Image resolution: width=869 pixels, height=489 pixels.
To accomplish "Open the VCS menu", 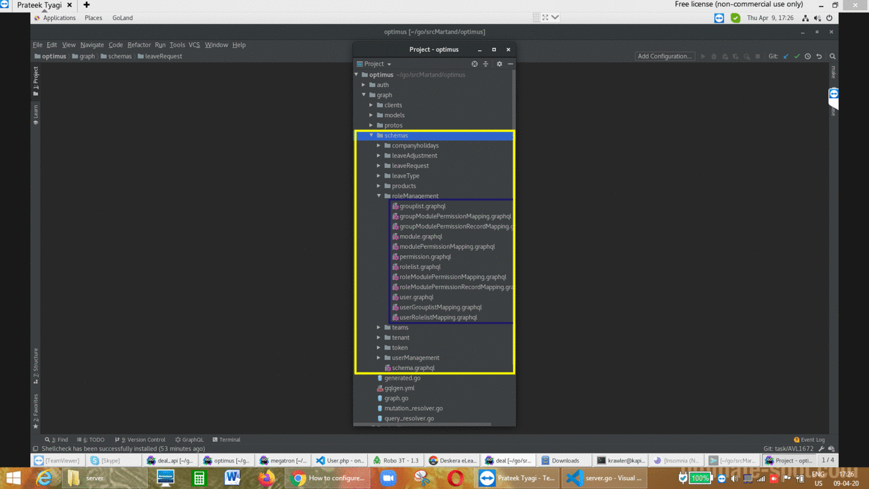I will point(194,45).
